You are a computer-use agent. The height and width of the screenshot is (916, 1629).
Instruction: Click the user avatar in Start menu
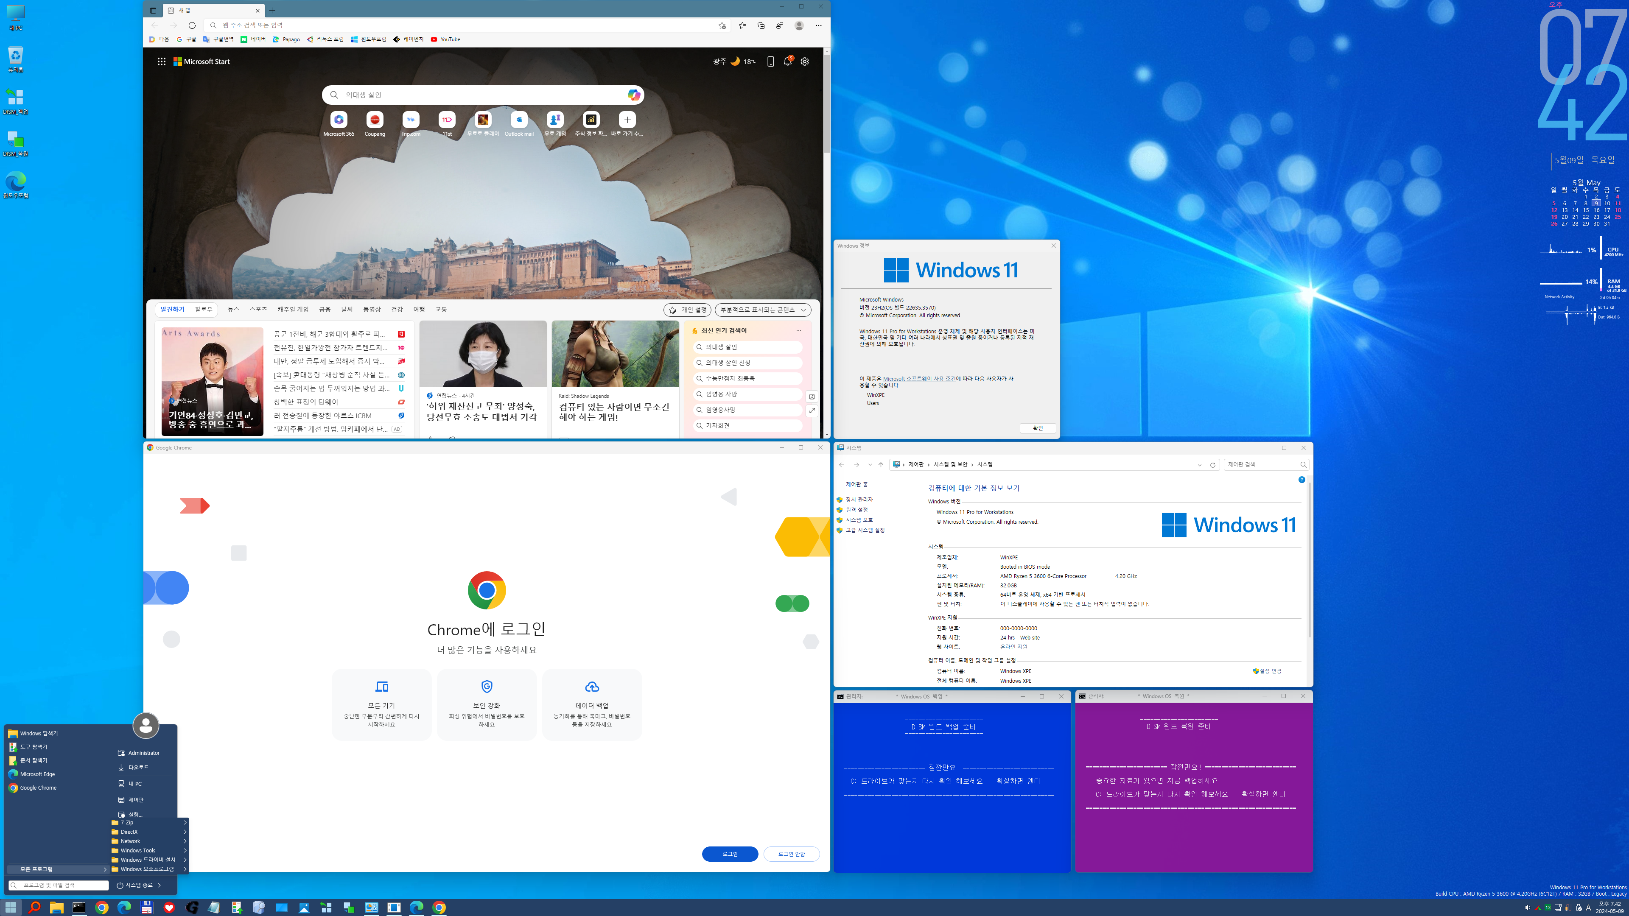coord(146,725)
